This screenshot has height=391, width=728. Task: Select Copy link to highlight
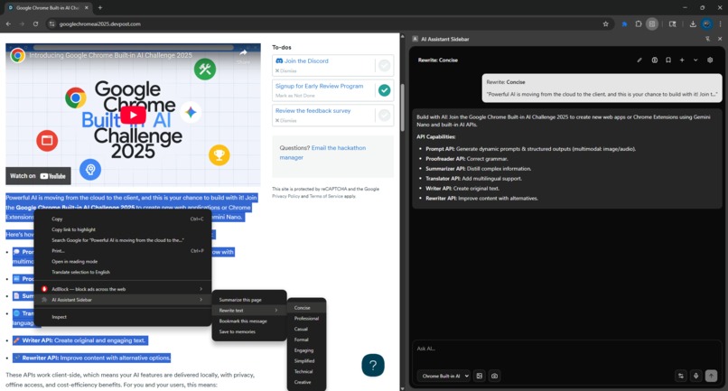point(123,229)
